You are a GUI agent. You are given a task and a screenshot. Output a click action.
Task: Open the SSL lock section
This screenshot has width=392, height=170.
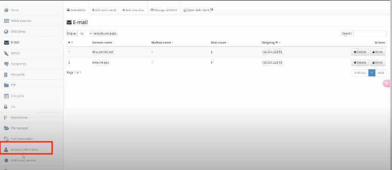[x=13, y=107]
